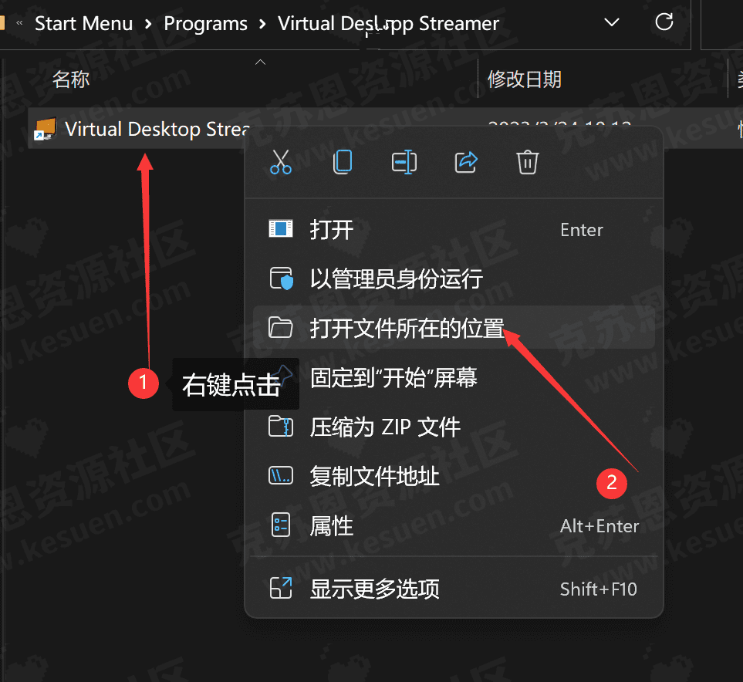Click Start Menu in the breadcrumb path
Screen dimensions: 743x682
(83, 24)
